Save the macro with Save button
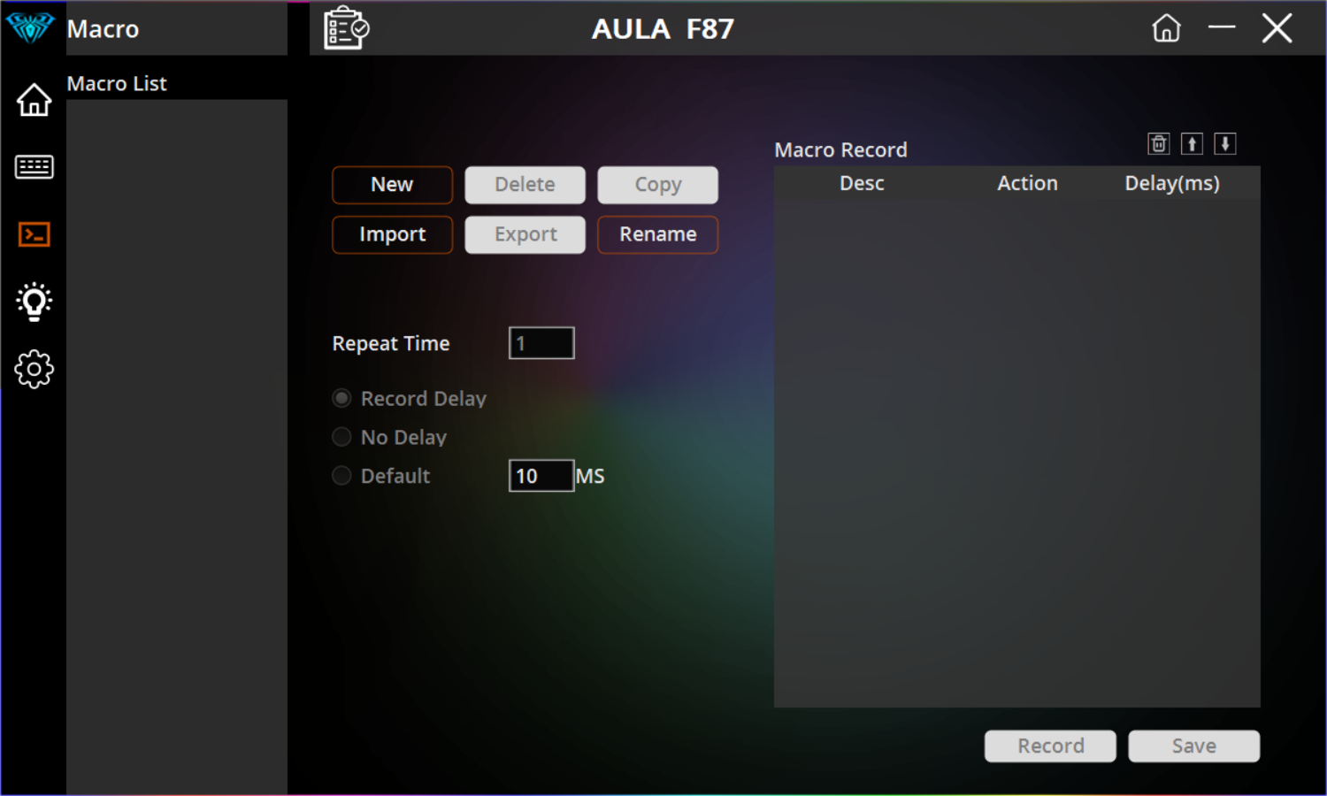 (x=1193, y=746)
